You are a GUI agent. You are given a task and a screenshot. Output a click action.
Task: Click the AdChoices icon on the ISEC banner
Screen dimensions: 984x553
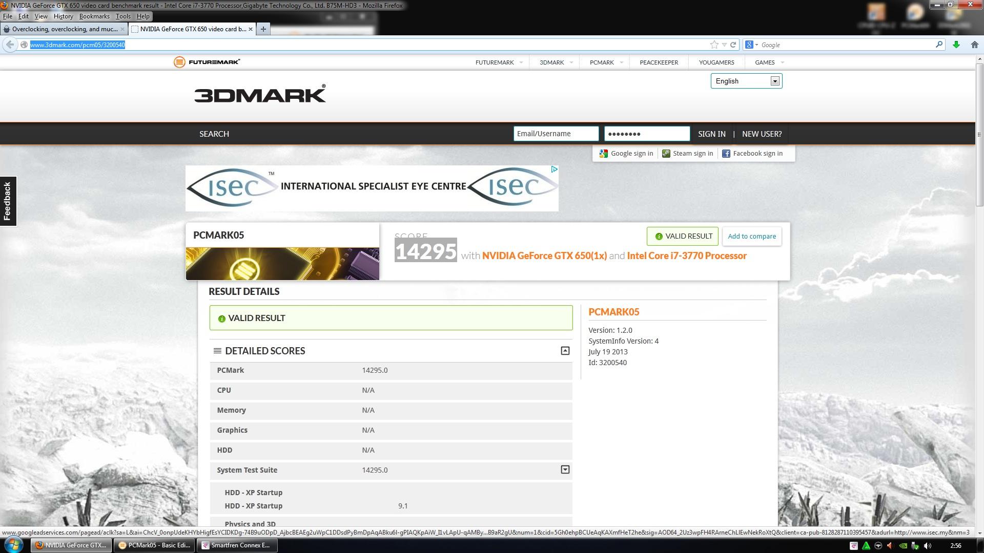[x=554, y=169]
